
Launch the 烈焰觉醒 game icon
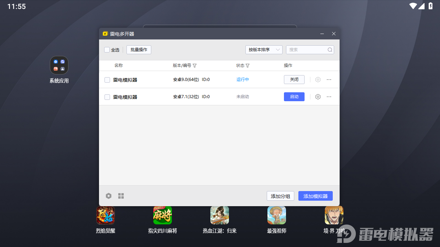click(106, 215)
